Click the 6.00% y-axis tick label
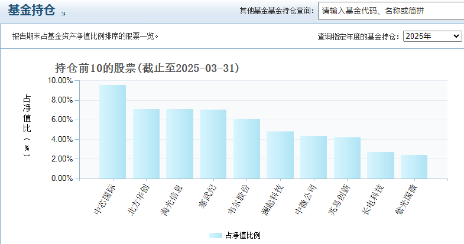Viewport: 464px width, 244px height. [62, 120]
